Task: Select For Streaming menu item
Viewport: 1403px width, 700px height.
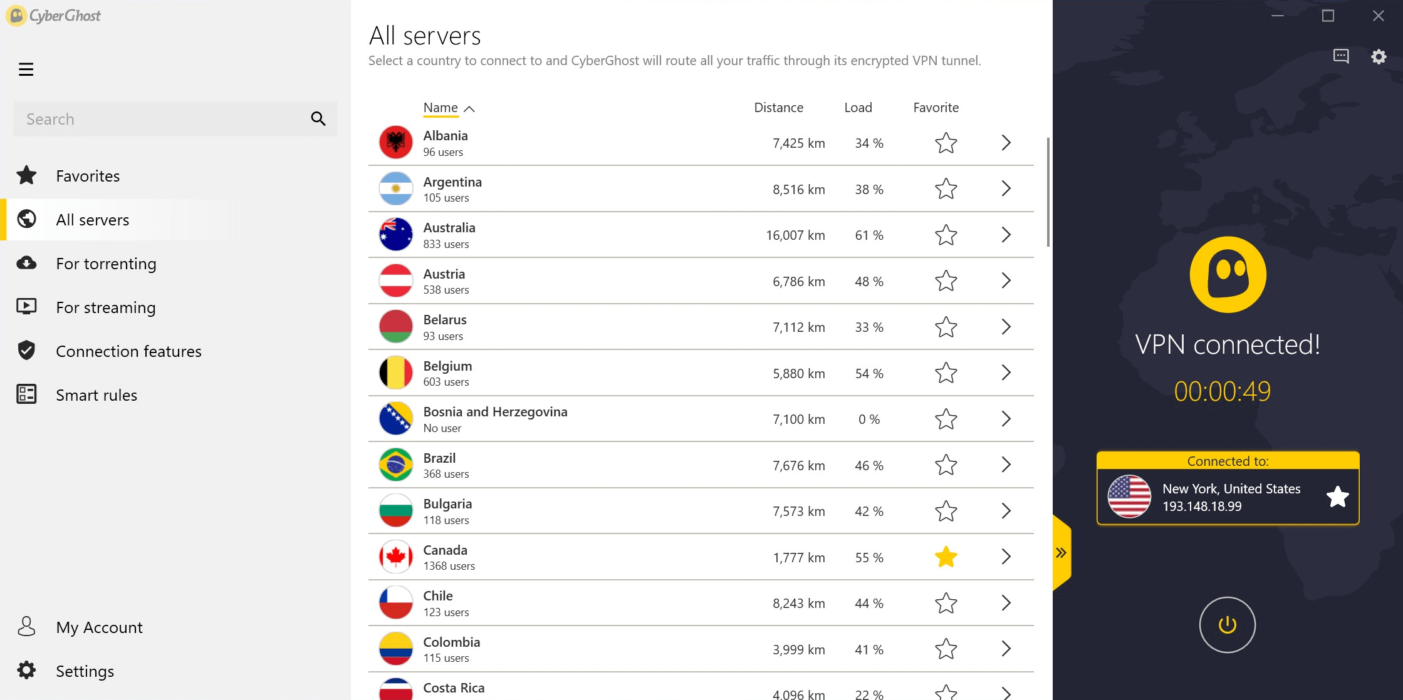Action: click(105, 307)
